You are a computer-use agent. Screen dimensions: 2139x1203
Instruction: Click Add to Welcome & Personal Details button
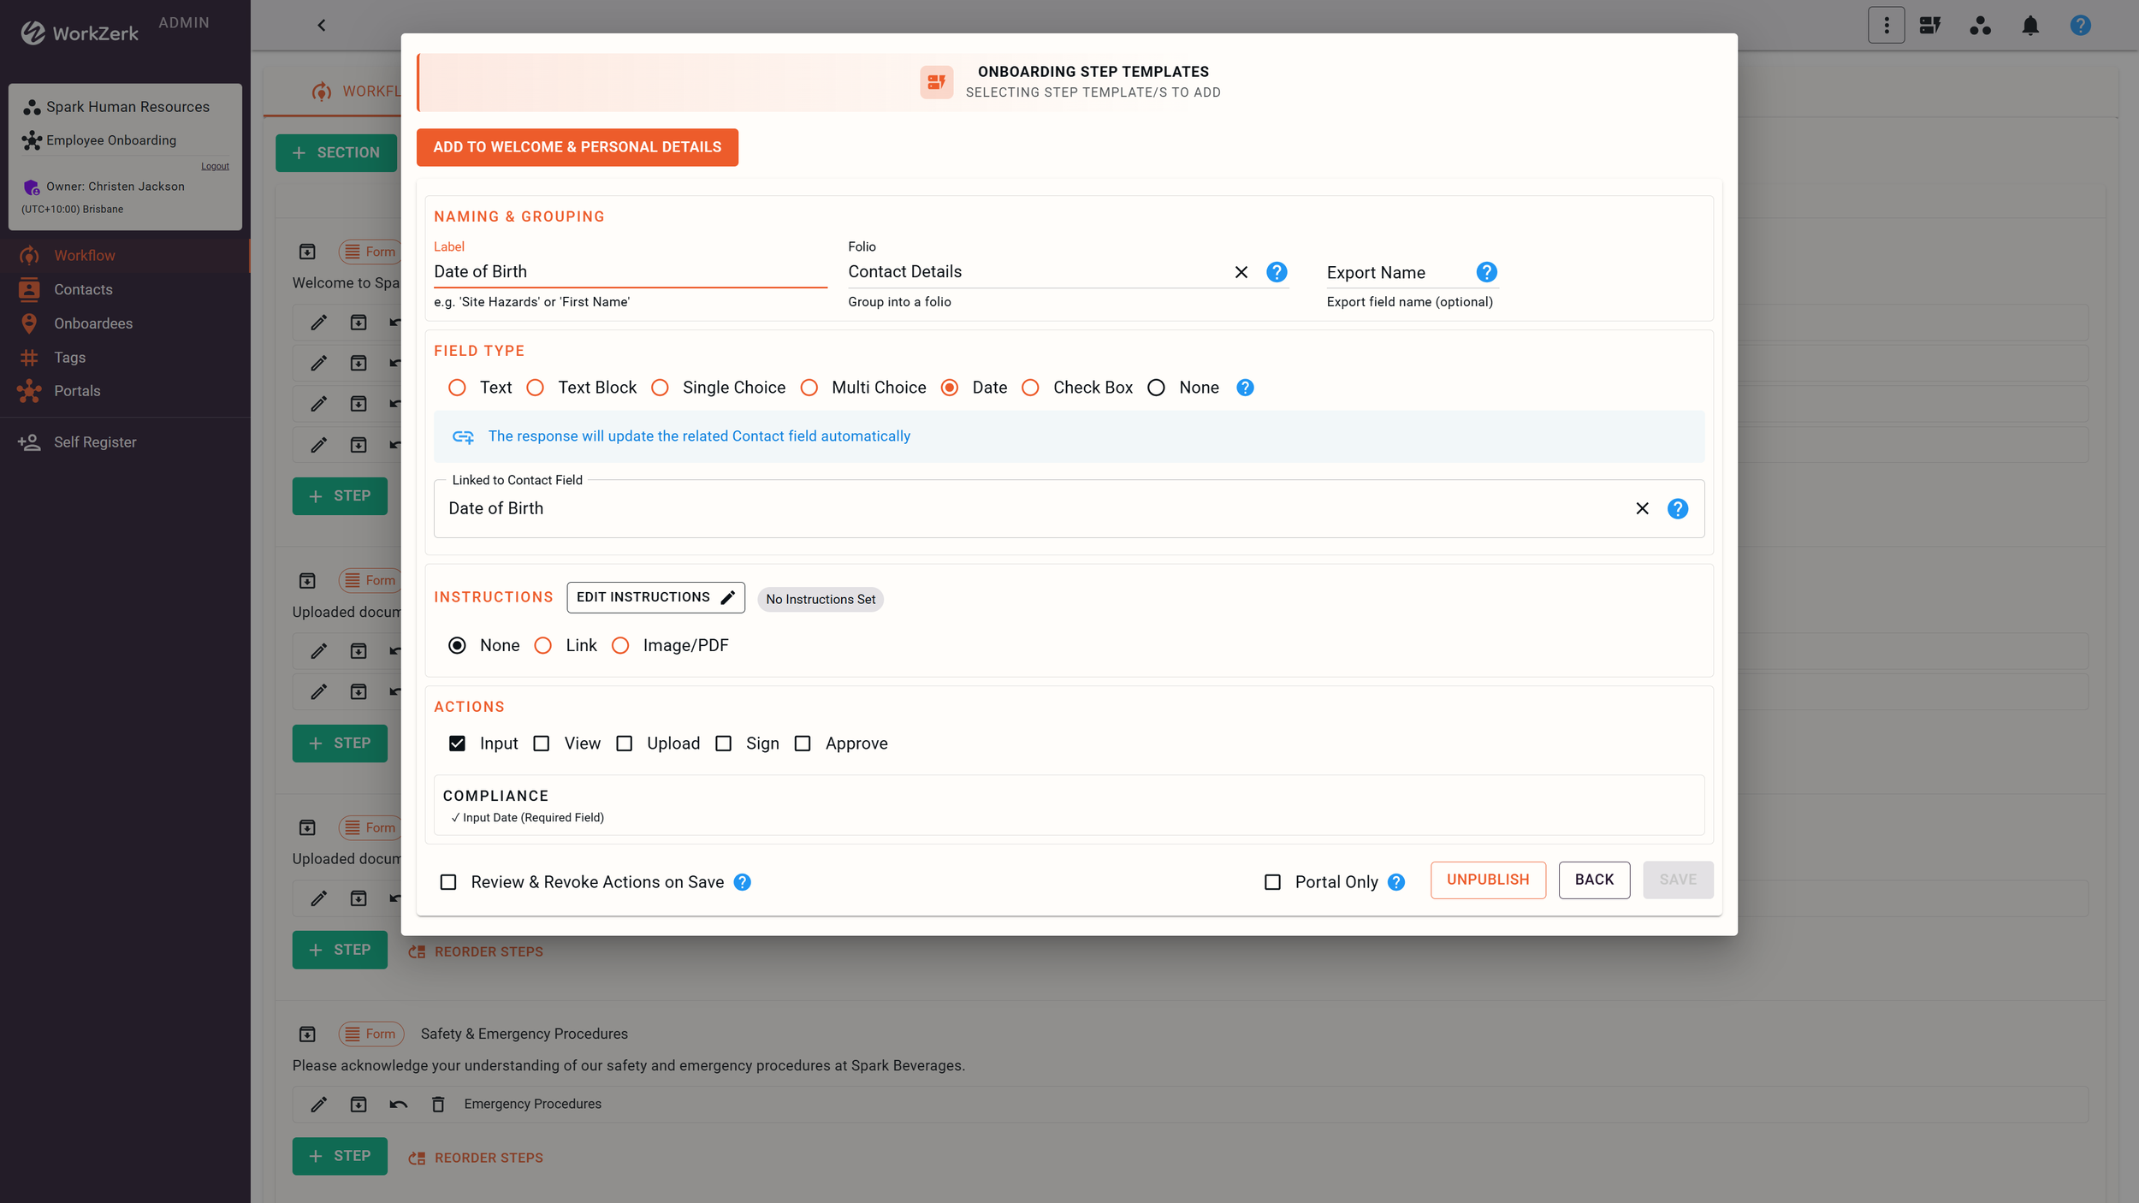coord(577,147)
